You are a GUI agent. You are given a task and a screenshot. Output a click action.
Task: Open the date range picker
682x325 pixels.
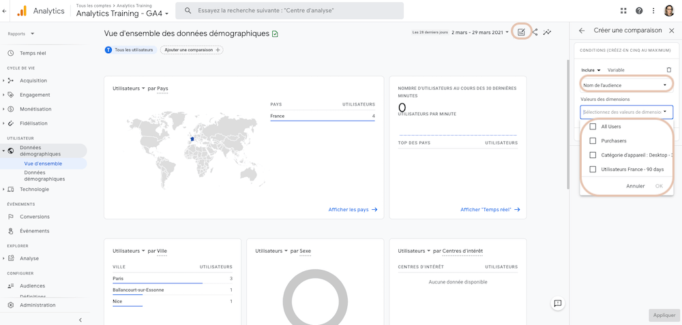[x=479, y=32]
